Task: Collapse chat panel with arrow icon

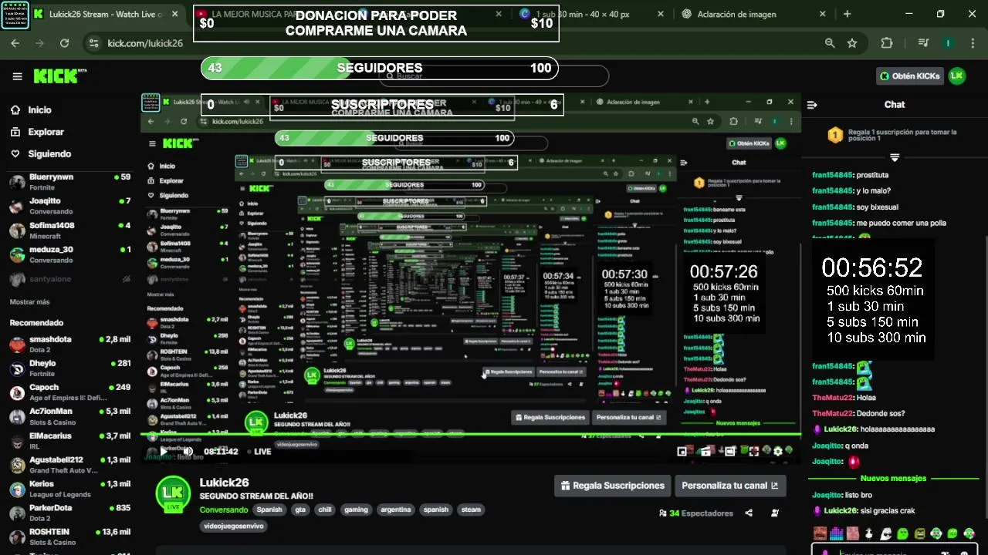Action: 812,105
